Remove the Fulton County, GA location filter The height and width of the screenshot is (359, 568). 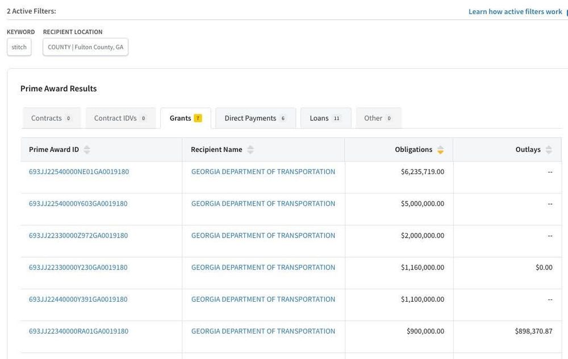point(86,47)
